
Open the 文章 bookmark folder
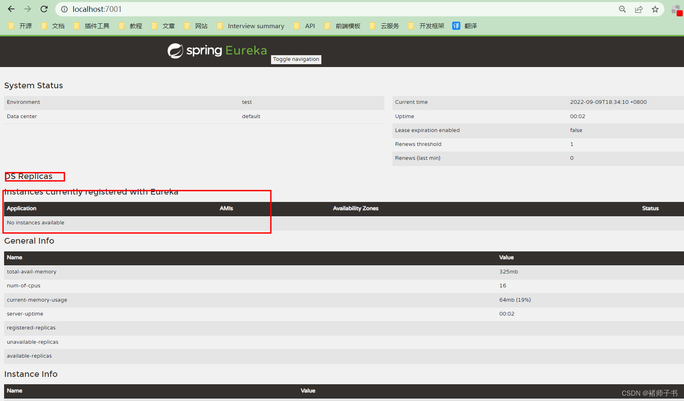pos(163,26)
